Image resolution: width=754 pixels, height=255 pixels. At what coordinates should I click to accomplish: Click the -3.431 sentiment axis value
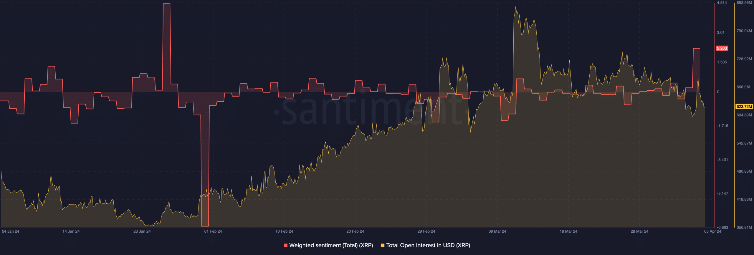(x=722, y=160)
